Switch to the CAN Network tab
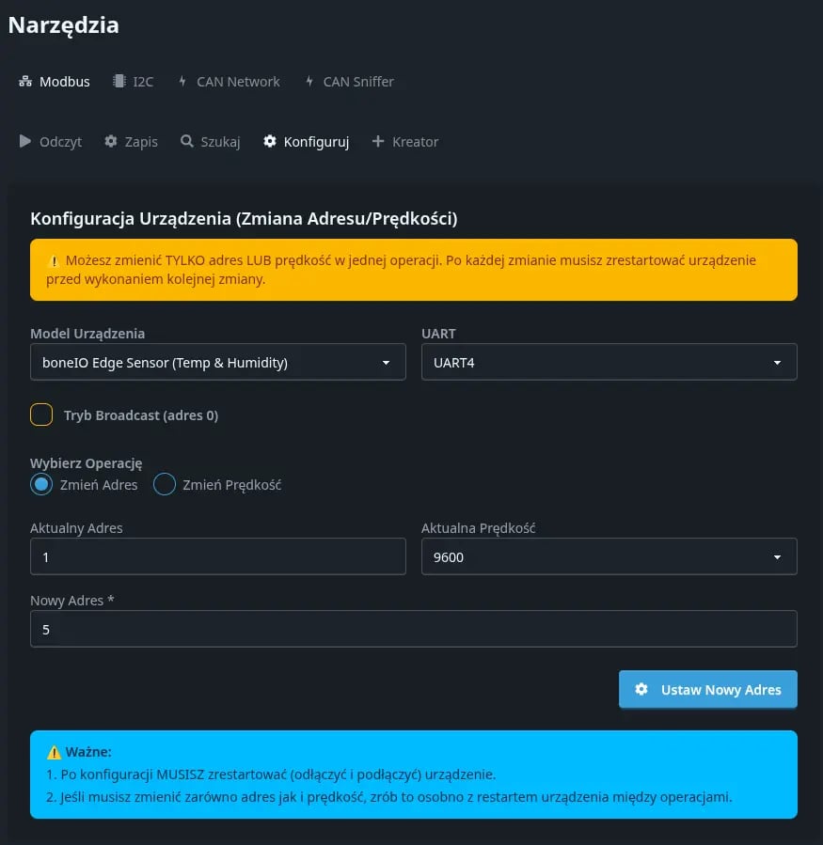The width and height of the screenshot is (823, 845). (229, 81)
